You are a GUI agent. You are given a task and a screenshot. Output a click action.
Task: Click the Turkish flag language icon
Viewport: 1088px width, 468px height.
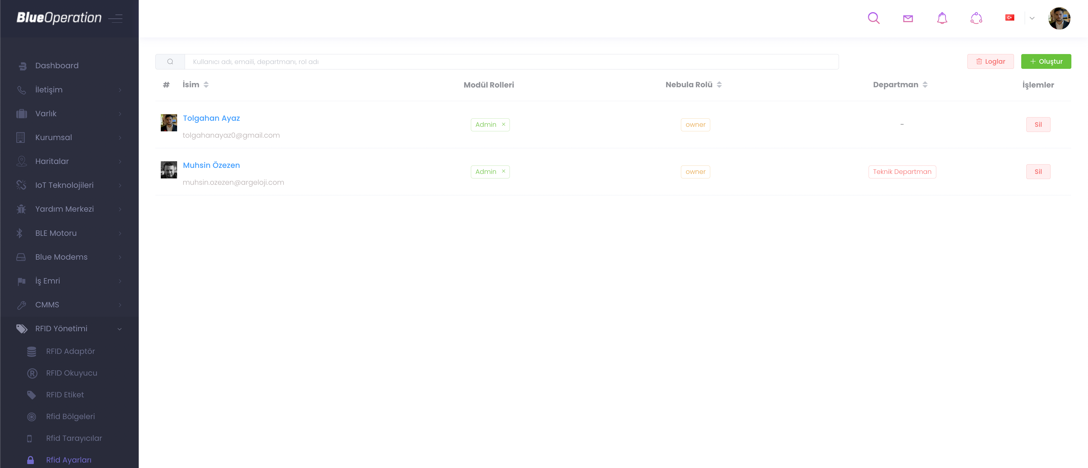click(x=1009, y=18)
